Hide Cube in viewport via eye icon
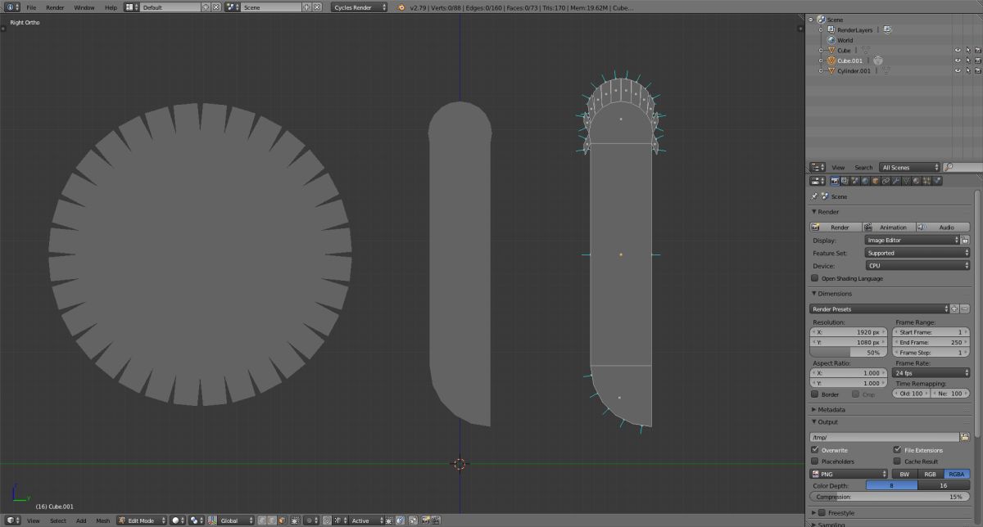This screenshot has width=983, height=527. (x=957, y=50)
